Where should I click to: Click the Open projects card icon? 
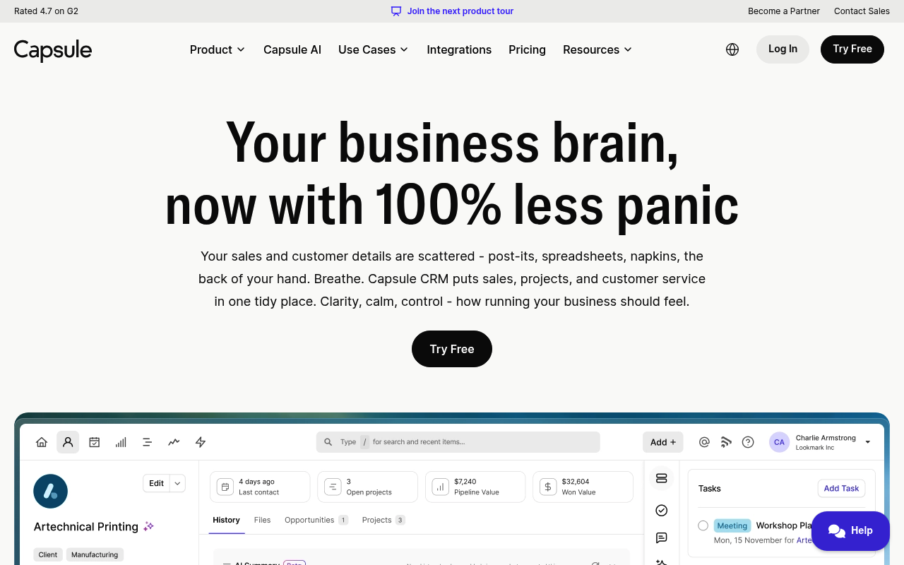pos(333,487)
